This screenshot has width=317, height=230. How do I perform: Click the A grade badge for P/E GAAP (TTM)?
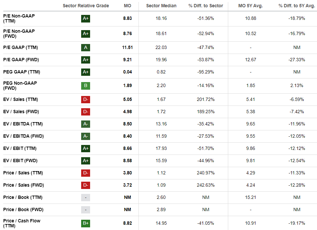coord(85,48)
